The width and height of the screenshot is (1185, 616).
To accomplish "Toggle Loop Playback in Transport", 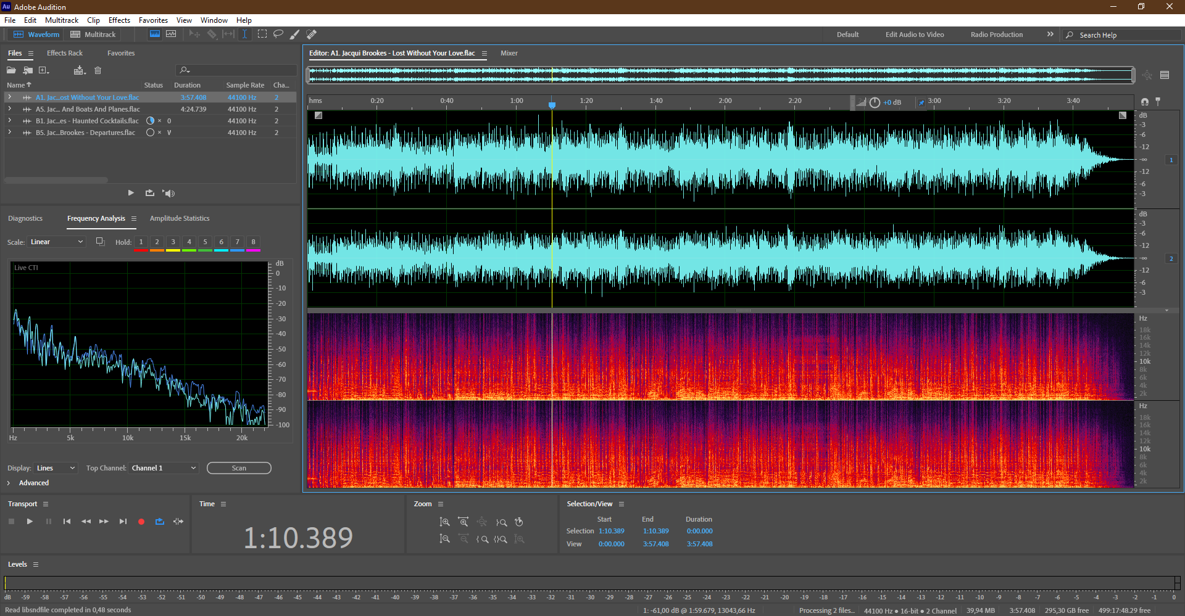I will pos(160,522).
